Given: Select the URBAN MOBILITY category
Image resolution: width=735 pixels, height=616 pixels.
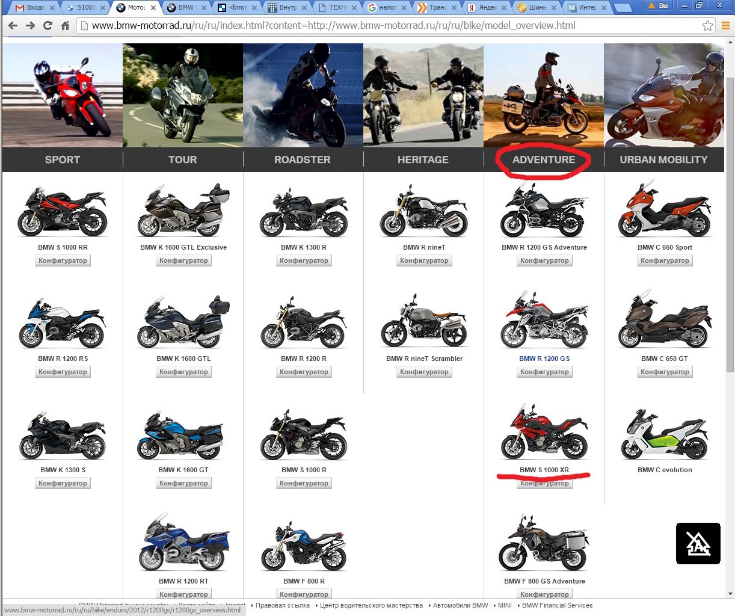Looking at the screenshot, I should tap(663, 159).
